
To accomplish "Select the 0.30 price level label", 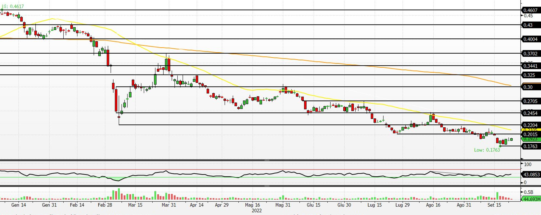I will [x=531, y=87].
